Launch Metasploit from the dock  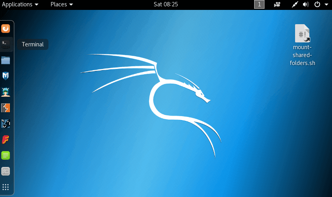pos(6,76)
